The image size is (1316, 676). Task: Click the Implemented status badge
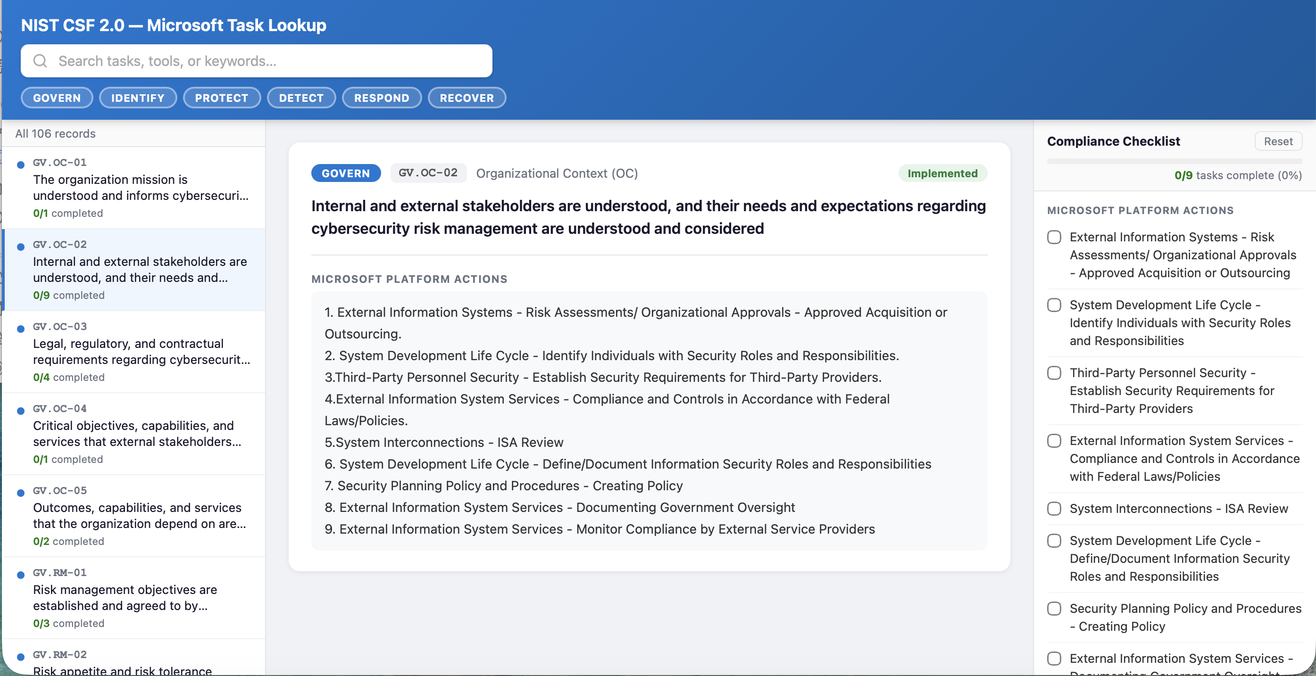click(942, 173)
